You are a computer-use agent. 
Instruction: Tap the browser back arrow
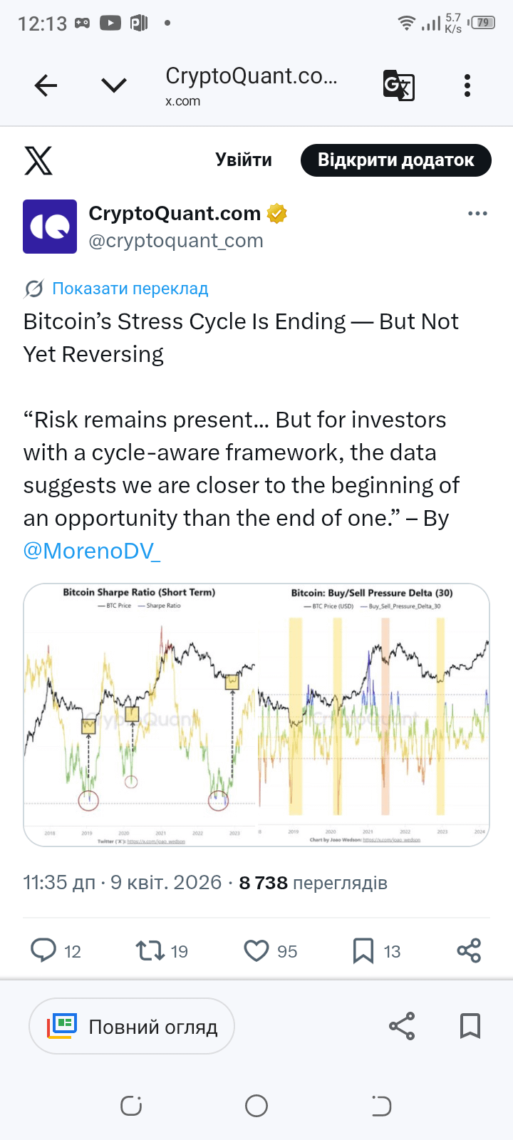pyautogui.click(x=46, y=86)
